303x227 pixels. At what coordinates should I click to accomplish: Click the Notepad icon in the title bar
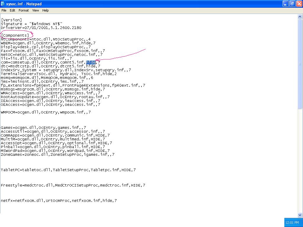pos(3,4)
